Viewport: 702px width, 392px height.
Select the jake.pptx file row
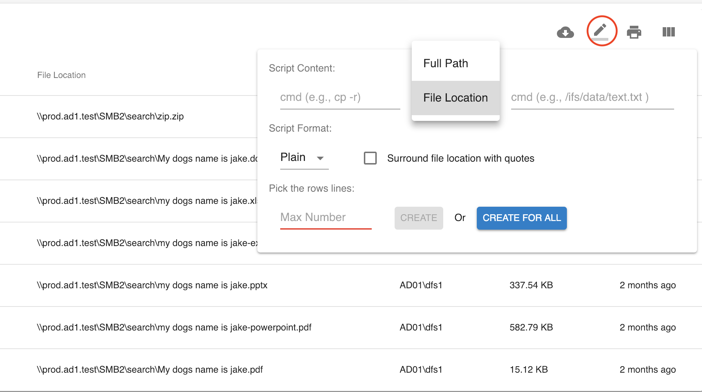(152, 285)
